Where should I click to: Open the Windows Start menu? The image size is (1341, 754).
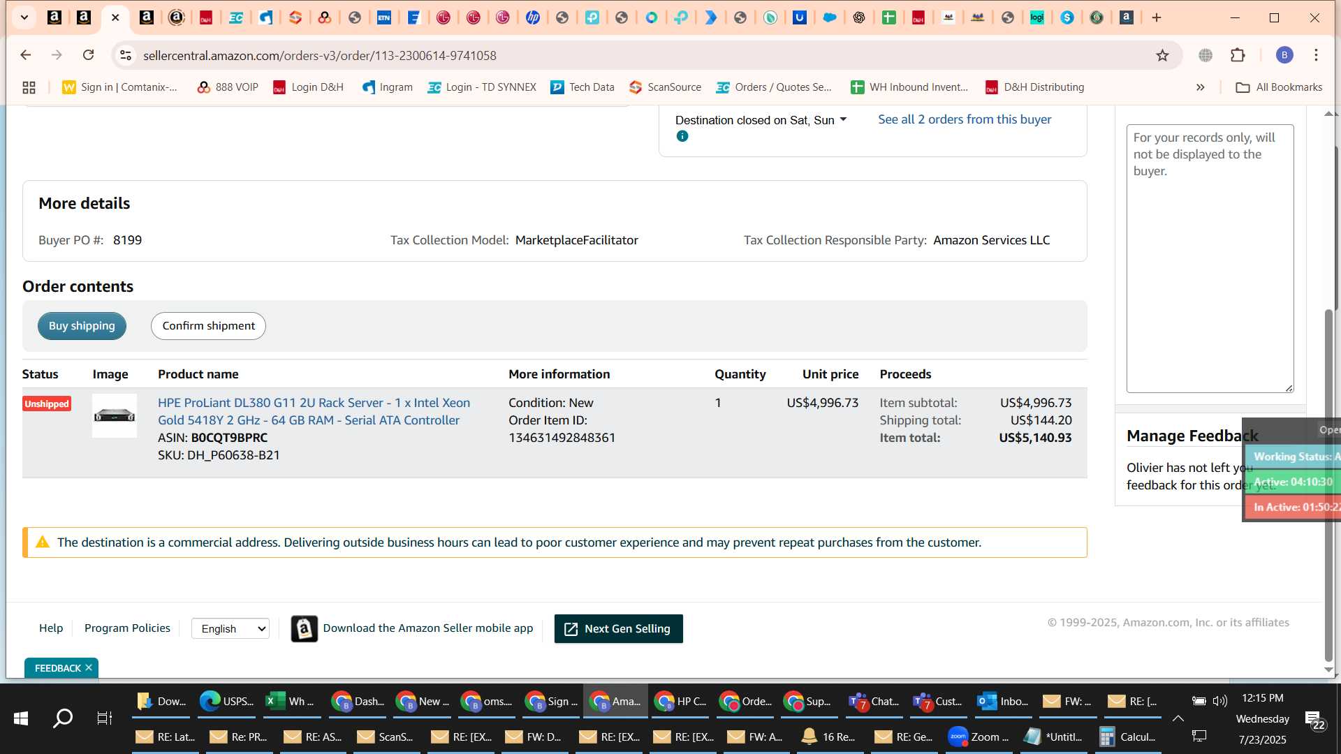click(x=20, y=718)
